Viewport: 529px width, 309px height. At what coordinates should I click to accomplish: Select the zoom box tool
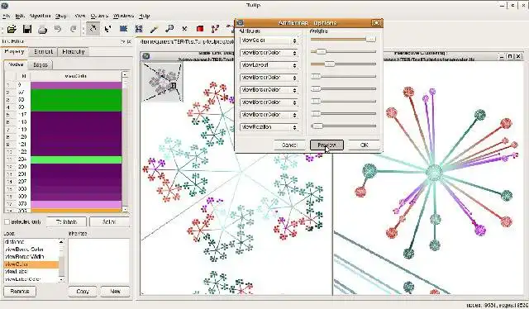coord(139,29)
